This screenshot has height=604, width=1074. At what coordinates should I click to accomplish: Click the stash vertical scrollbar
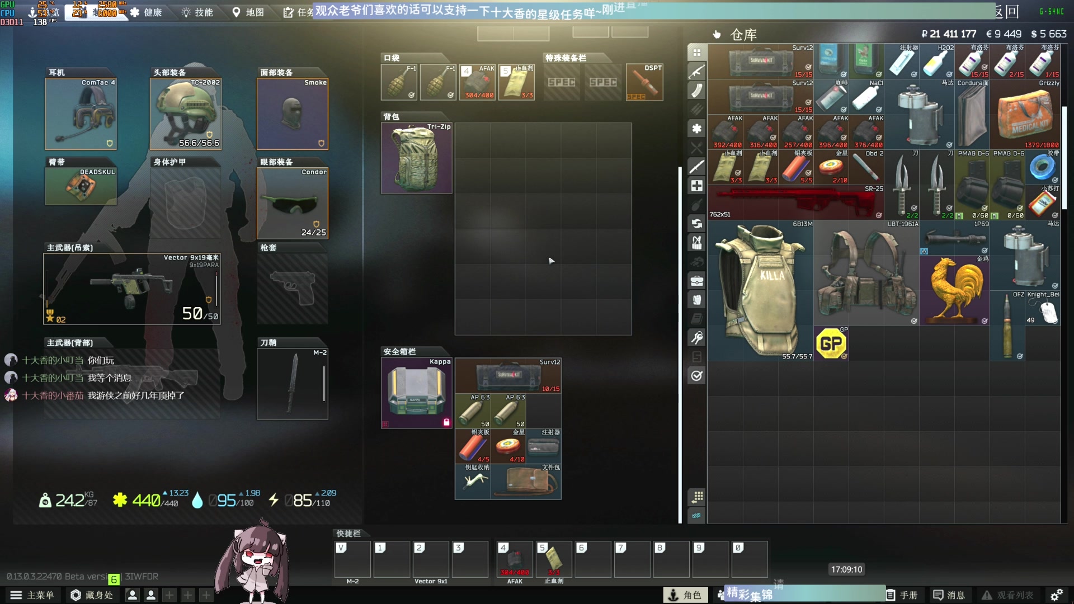click(x=1064, y=157)
